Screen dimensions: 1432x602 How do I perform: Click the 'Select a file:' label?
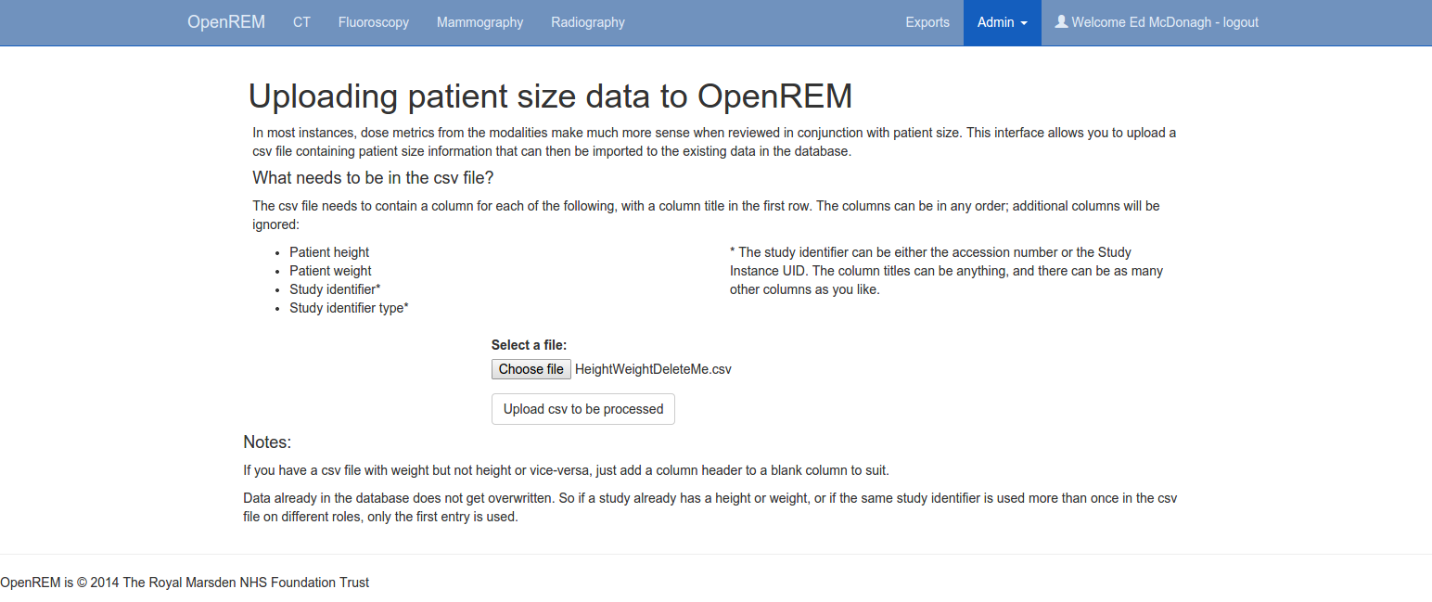(x=529, y=345)
